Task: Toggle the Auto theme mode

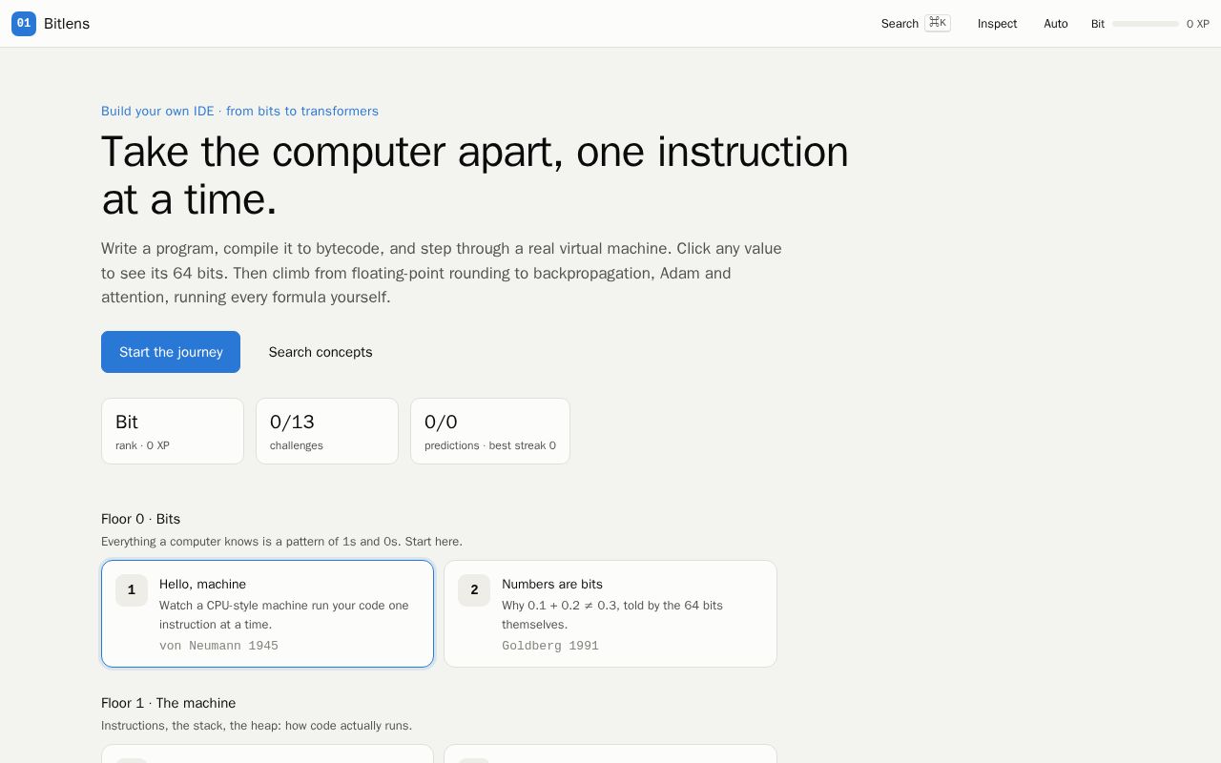Action: [1055, 24]
